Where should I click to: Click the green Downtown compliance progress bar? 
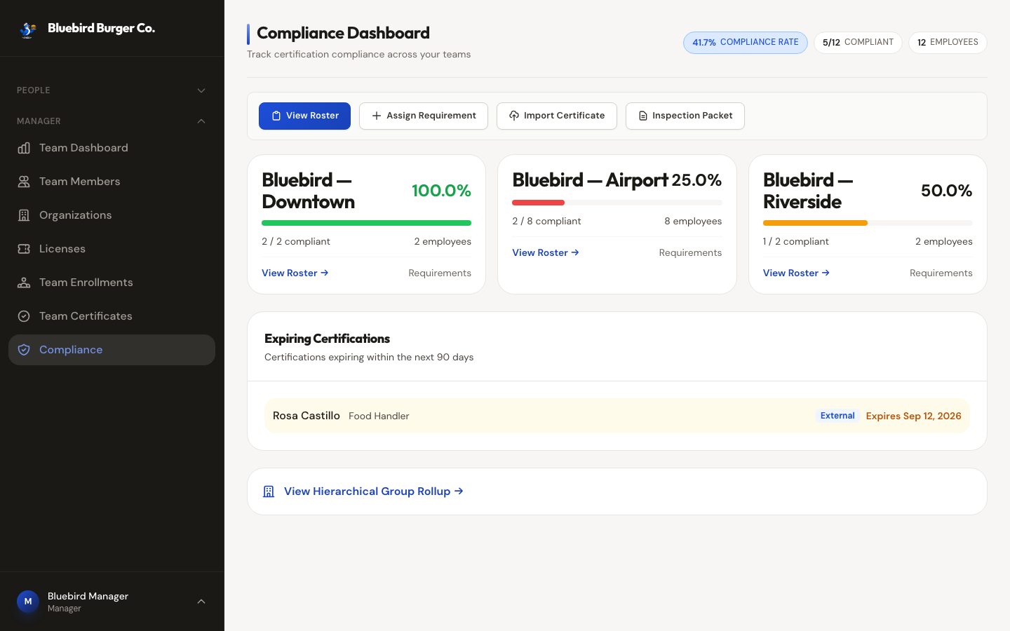coord(366,223)
